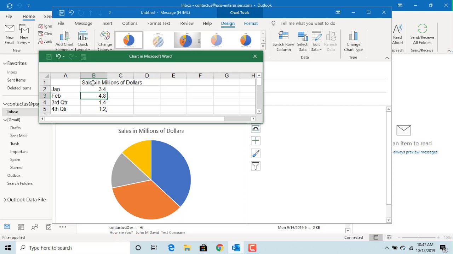Open Search Folders

tap(20, 183)
